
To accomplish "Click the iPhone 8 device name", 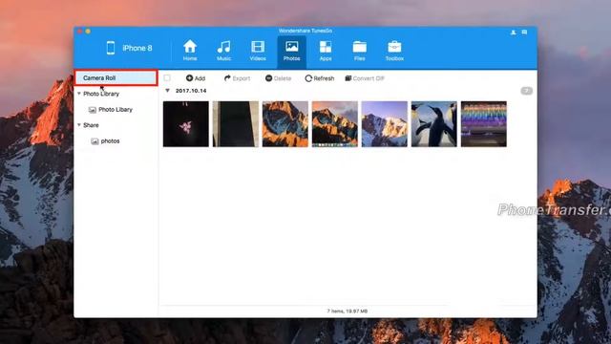I will coord(137,48).
